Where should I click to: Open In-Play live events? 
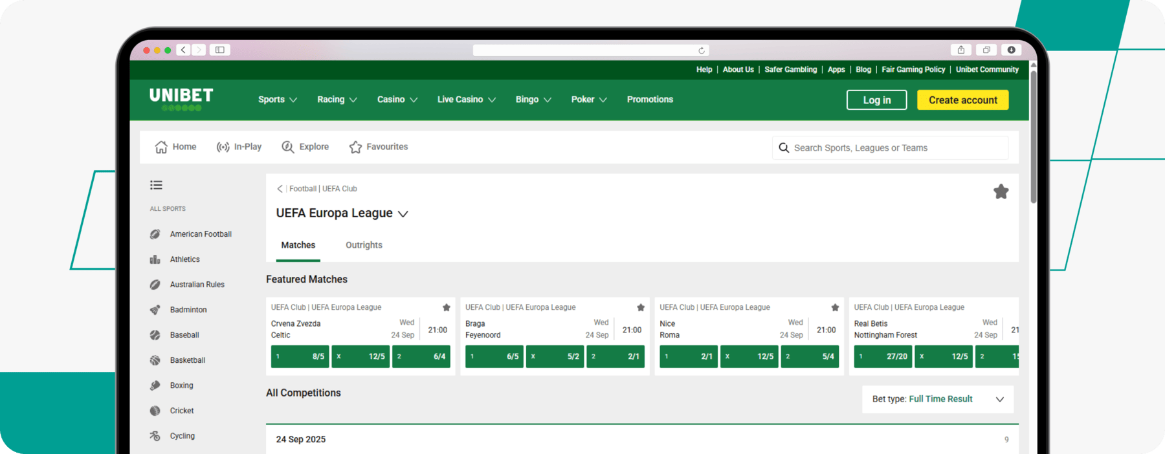click(239, 147)
